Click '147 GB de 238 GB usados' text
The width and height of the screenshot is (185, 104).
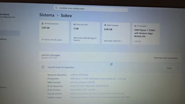point(52,40)
